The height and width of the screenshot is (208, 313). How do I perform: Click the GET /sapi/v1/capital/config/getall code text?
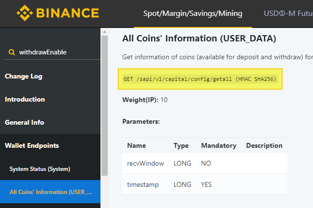200,79
